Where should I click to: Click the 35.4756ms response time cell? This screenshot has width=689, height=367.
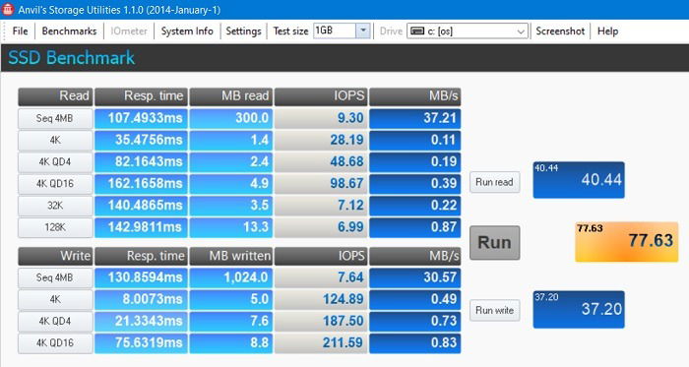pyautogui.click(x=141, y=140)
